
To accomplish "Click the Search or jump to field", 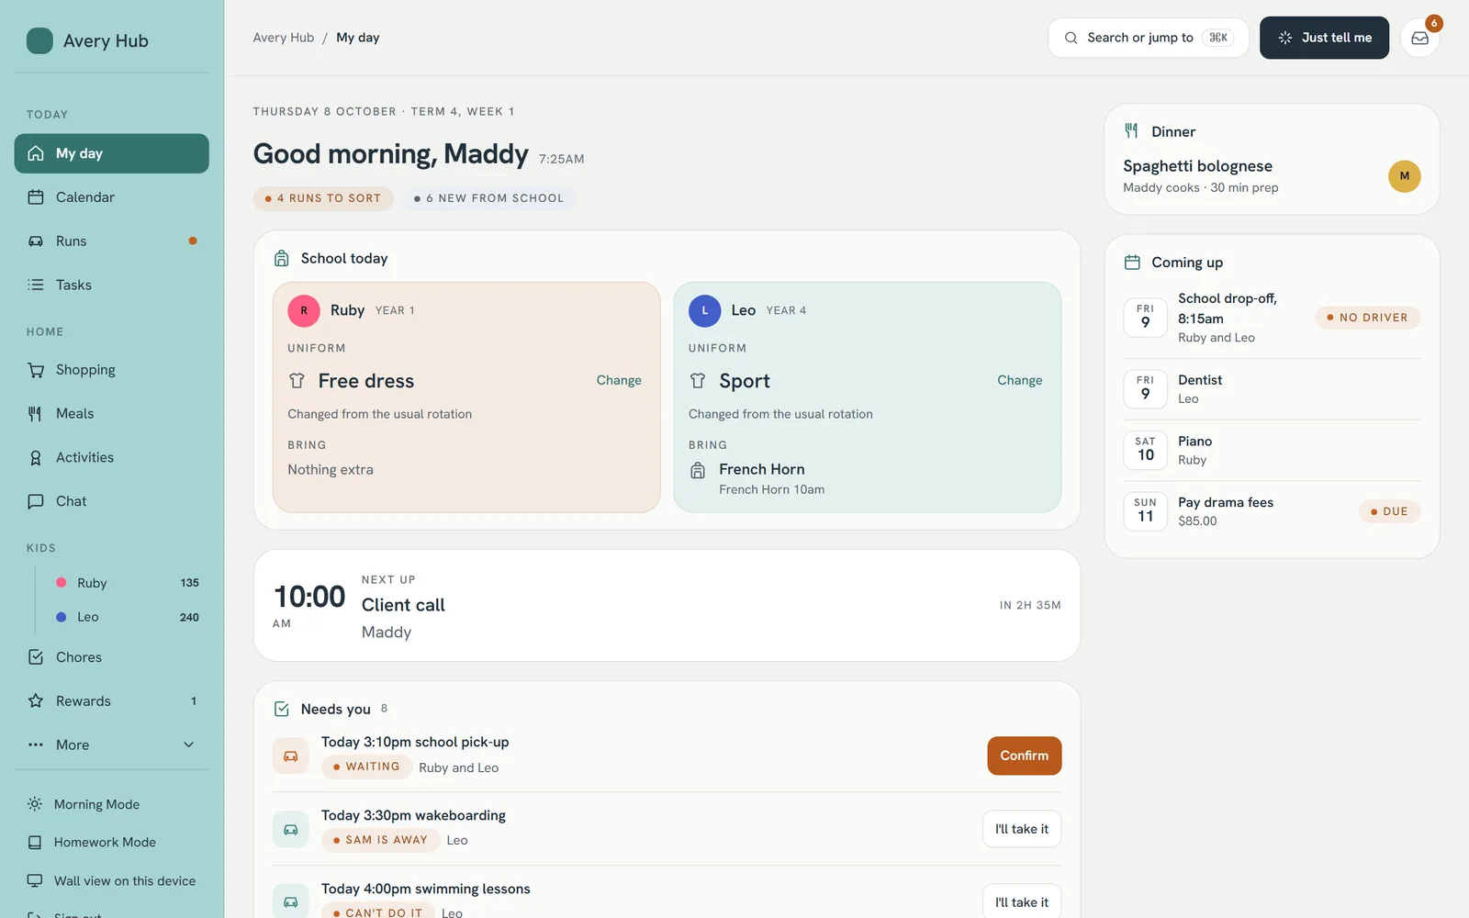I will tap(1149, 38).
